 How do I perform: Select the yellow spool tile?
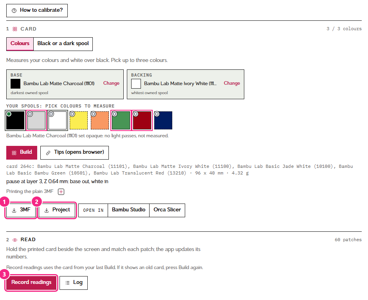click(79, 120)
